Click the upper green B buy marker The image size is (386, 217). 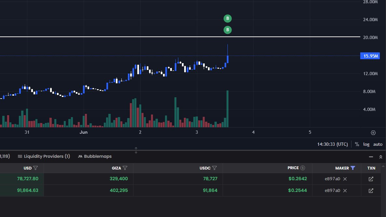(x=227, y=19)
